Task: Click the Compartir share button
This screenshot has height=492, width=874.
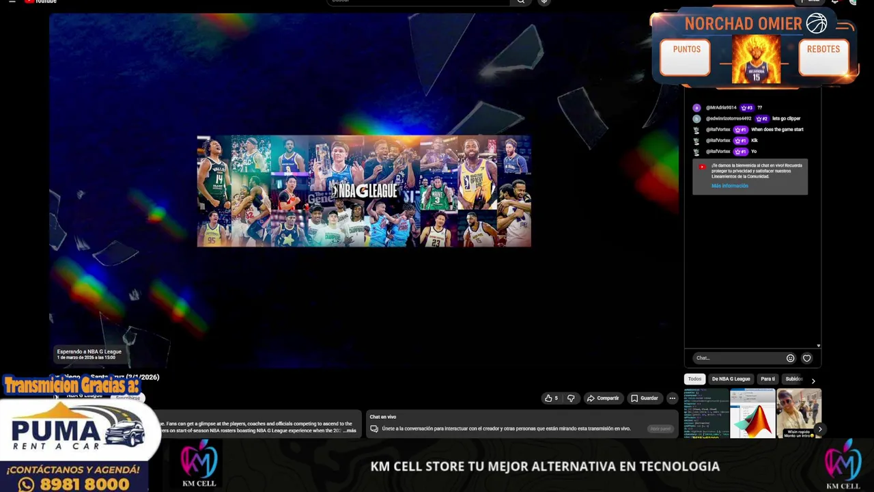Action: (x=603, y=398)
